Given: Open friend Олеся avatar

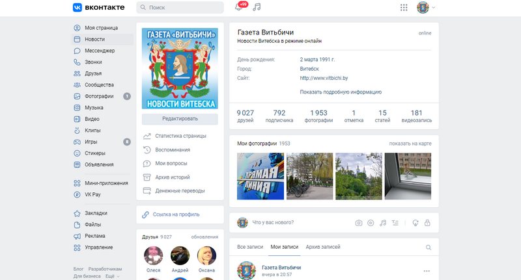Looking at the screenshot, I should click(x=153, y=255).
